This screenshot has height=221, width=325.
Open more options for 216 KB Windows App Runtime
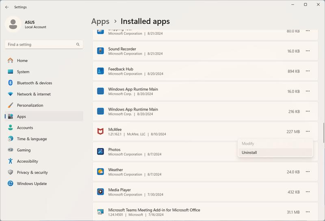click(x=308, y=111)
